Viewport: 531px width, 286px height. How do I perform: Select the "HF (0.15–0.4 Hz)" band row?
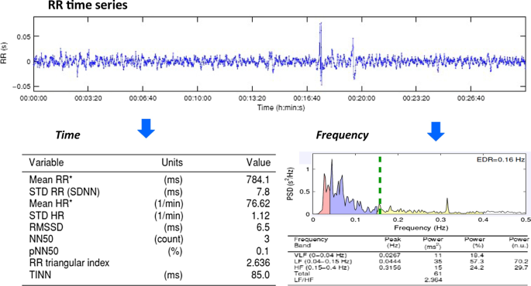[x=321, y=267]
